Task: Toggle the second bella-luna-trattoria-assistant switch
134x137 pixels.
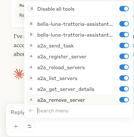Action: [x=124, y=35]
